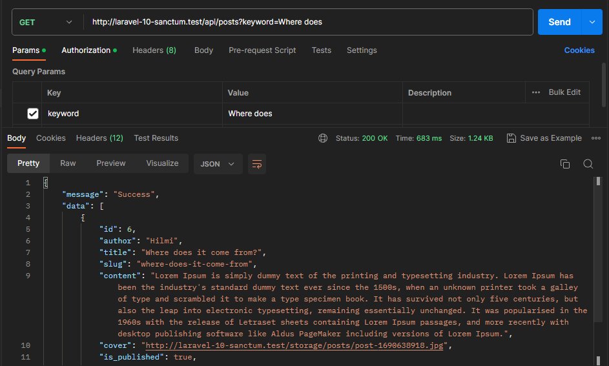Viewport: 609px width, 366px height.
Task: Open the request Body tab
Action: click(x=203, y=50)
